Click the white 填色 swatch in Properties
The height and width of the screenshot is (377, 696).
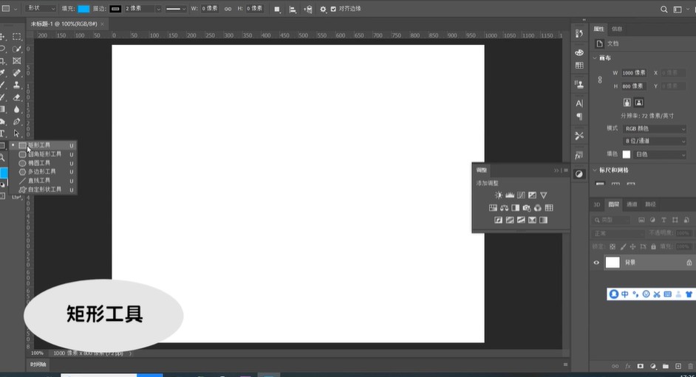tap(627, 155)
